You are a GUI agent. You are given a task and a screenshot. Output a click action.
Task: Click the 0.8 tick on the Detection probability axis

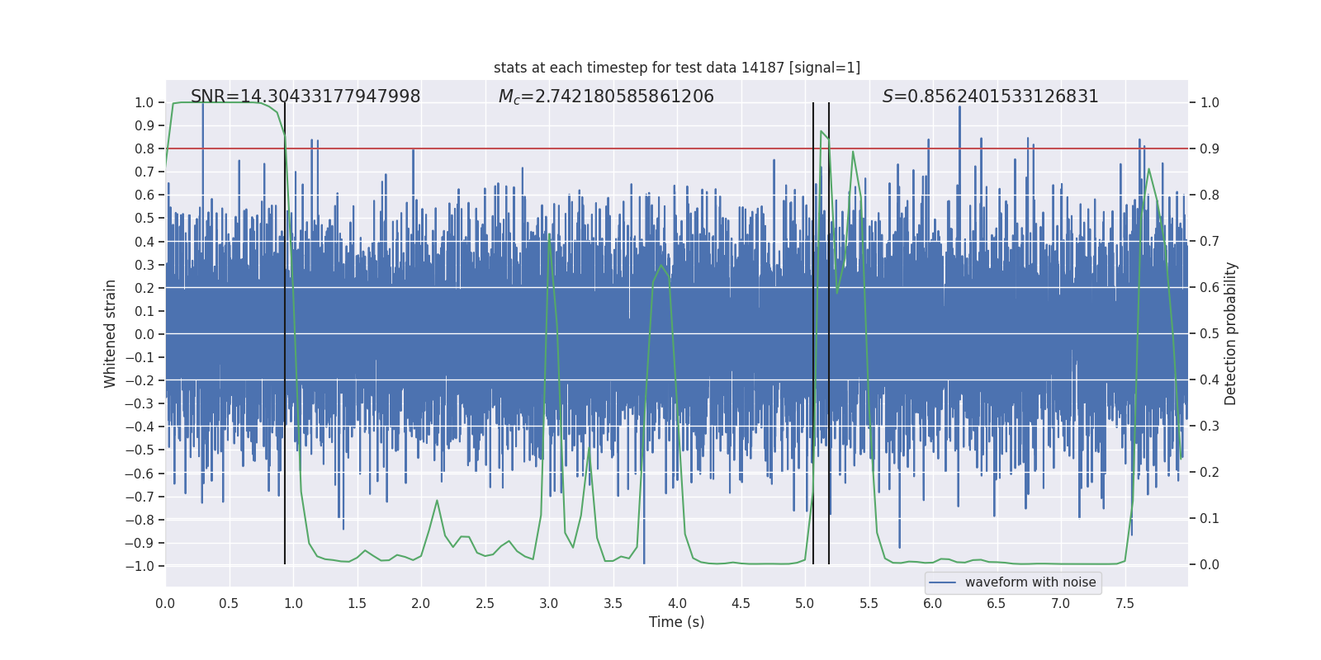1210,195
